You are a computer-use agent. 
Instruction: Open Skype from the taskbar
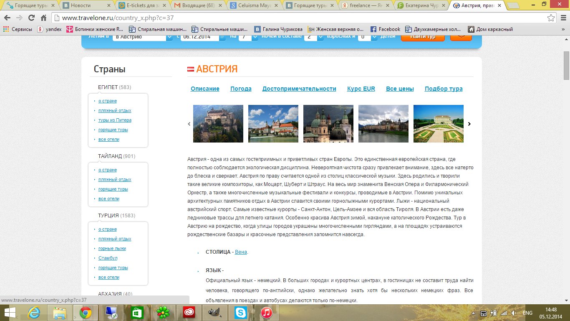(240, 313)
